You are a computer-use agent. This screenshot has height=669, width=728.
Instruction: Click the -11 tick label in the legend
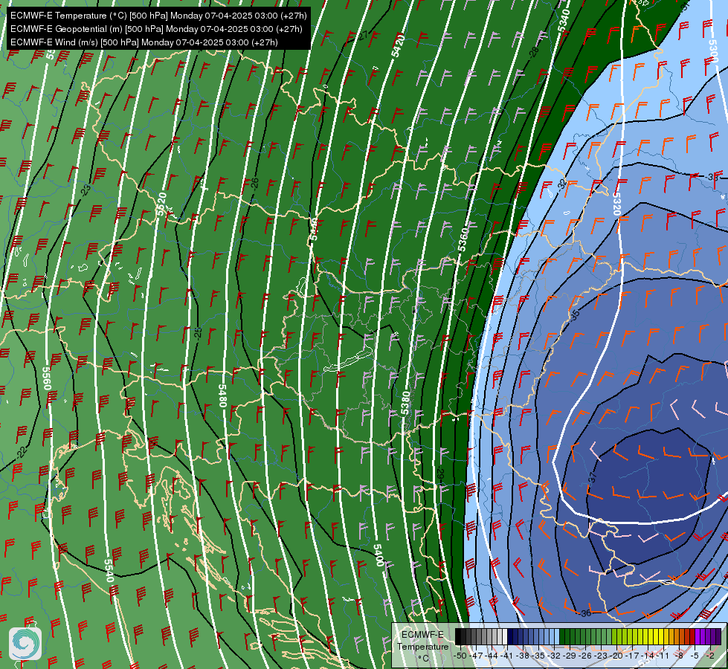coord(663,656)
